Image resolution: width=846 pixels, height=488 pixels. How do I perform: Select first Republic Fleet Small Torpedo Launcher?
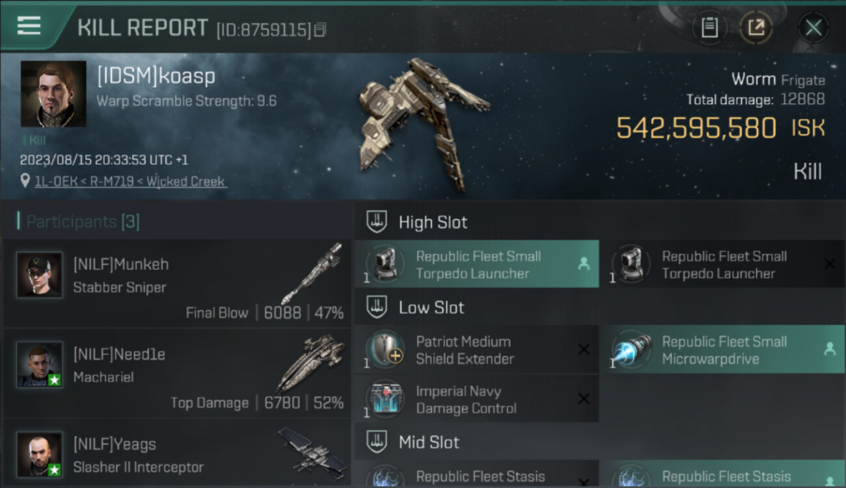click(x=476, y=264)
